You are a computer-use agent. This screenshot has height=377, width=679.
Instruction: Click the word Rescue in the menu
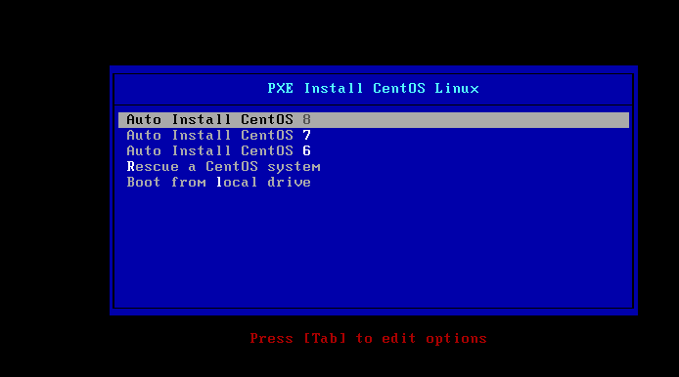click(153, 166)
